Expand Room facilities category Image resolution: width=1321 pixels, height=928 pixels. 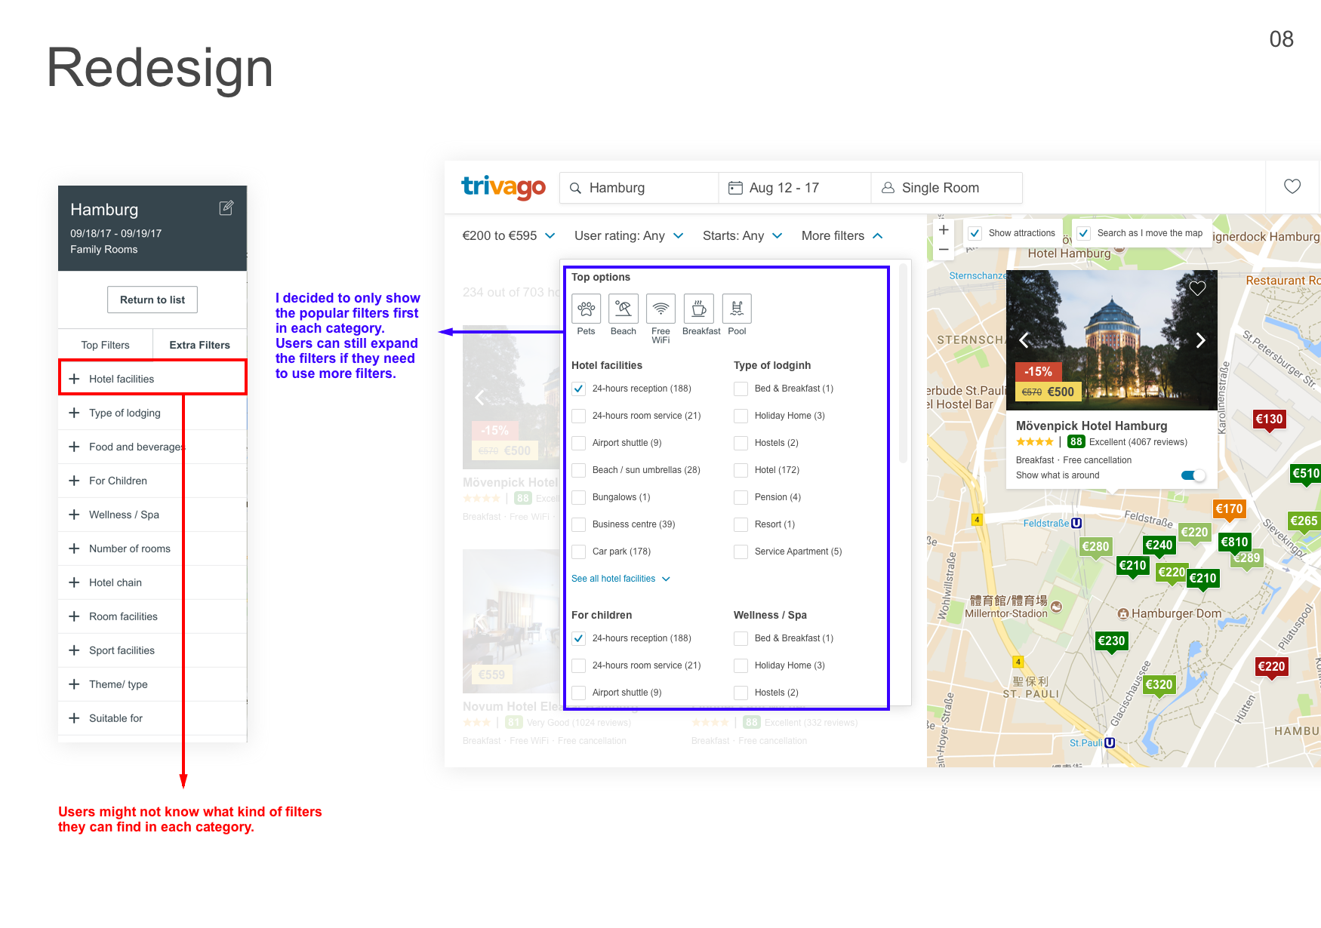152,616
